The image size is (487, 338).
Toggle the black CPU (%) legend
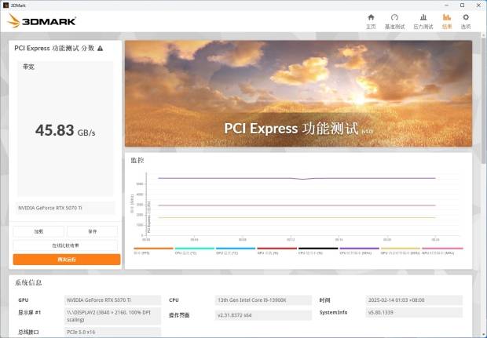318,250
